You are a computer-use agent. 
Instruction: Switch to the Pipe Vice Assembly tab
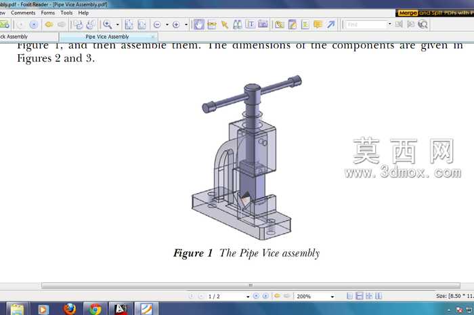tap(107, 37)
